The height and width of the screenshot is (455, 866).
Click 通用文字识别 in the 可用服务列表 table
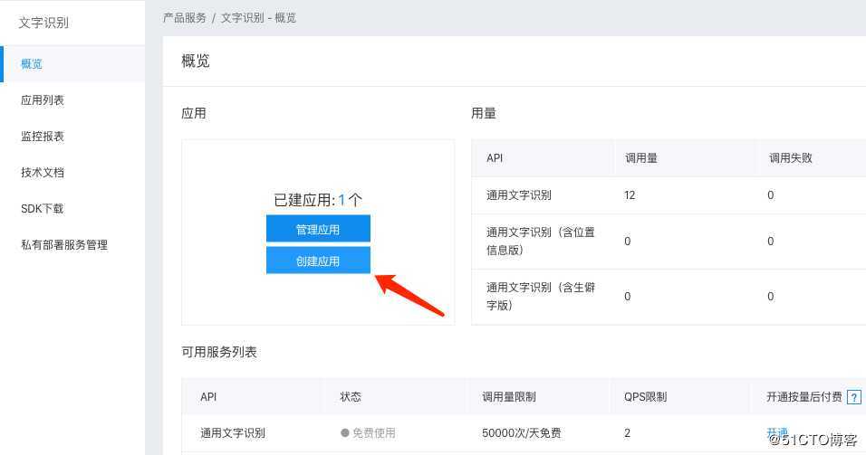[233, 433]
